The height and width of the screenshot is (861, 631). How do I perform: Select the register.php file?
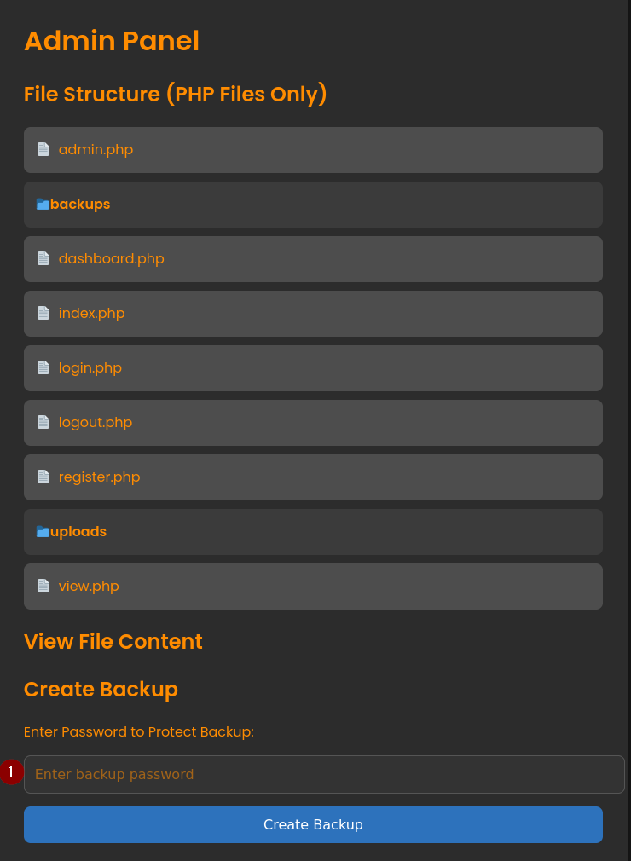coord(99,477)
